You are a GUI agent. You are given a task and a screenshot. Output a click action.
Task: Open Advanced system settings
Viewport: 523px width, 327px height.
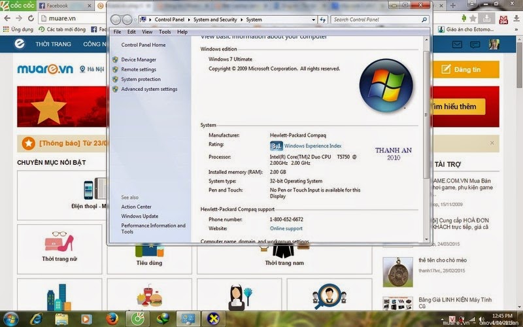[x=149, y=89]
